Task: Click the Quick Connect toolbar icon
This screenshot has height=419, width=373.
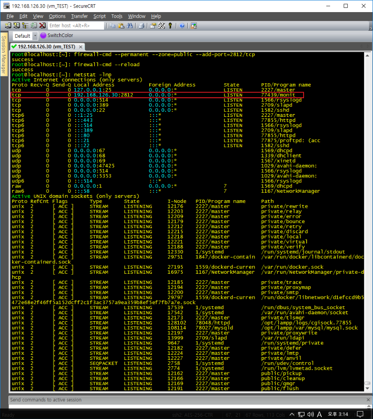Action: point(17,26)
